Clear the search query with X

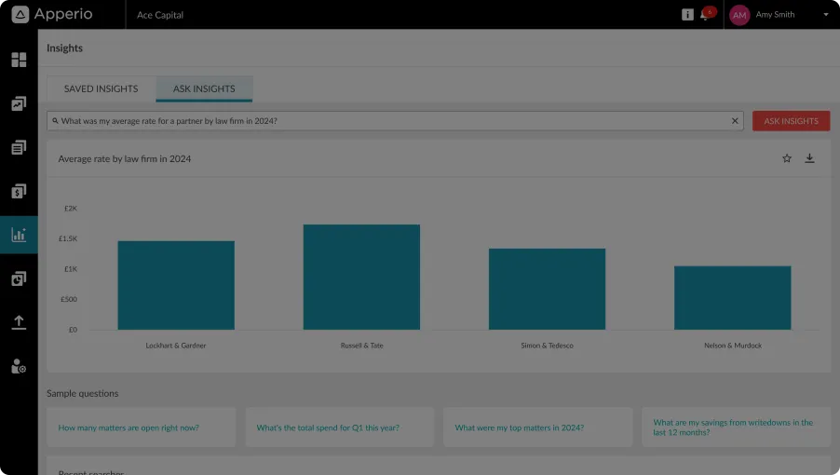point(735,121)
